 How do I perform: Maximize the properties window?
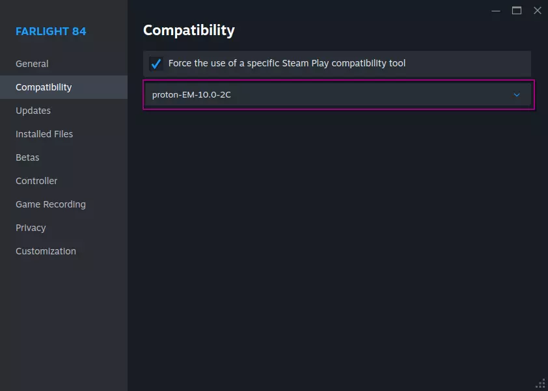coord(517,10)
